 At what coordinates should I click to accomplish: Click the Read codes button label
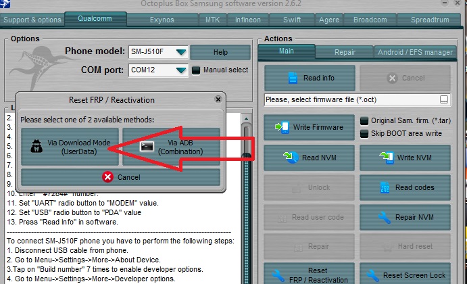(x=414, y=187)
